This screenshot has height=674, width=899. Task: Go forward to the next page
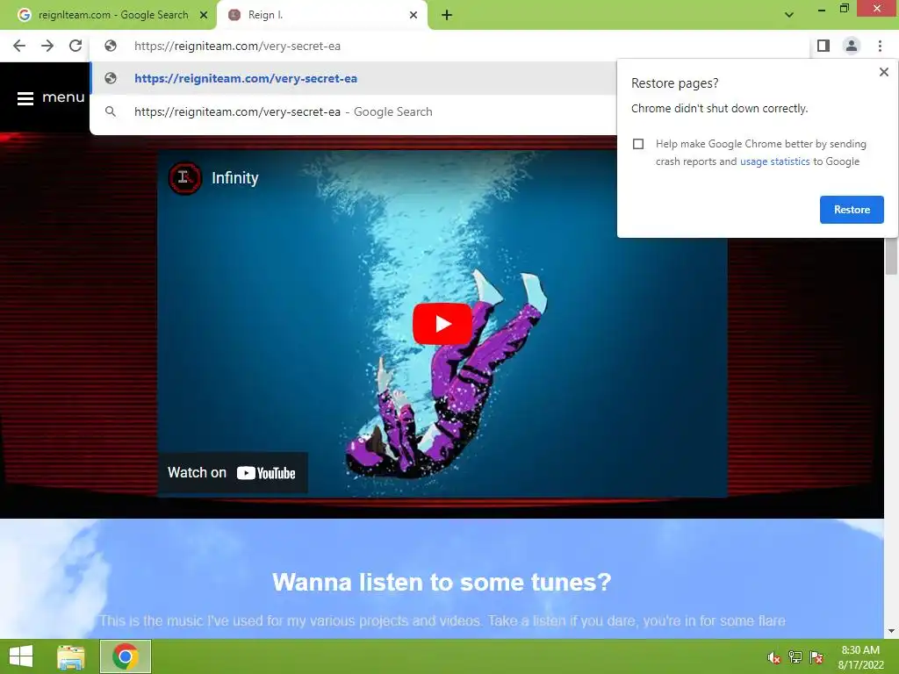(x=47, y=46)
